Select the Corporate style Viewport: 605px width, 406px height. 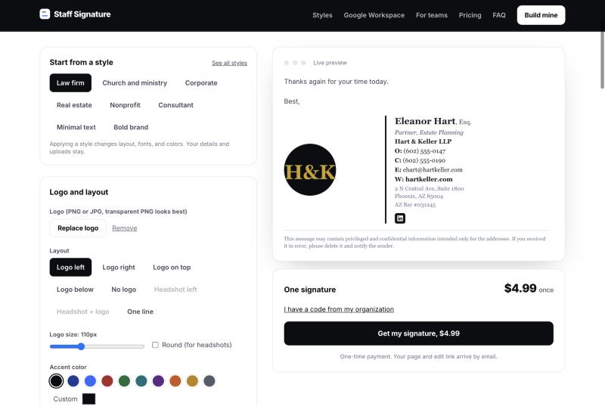click(201, 83)
